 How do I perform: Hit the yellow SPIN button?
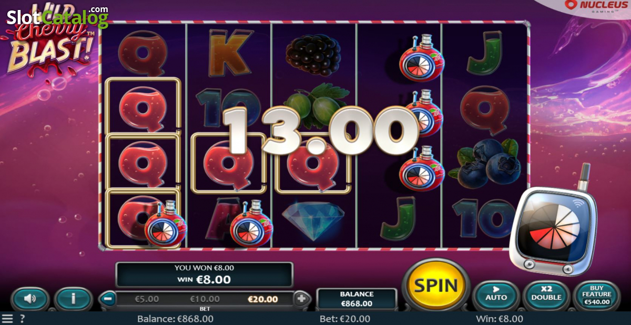point(435,285)
